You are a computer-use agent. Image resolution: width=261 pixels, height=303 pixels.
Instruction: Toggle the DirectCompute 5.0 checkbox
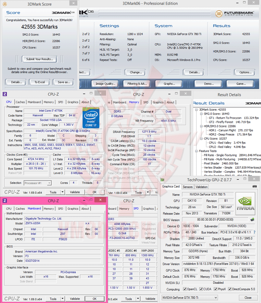230,289
